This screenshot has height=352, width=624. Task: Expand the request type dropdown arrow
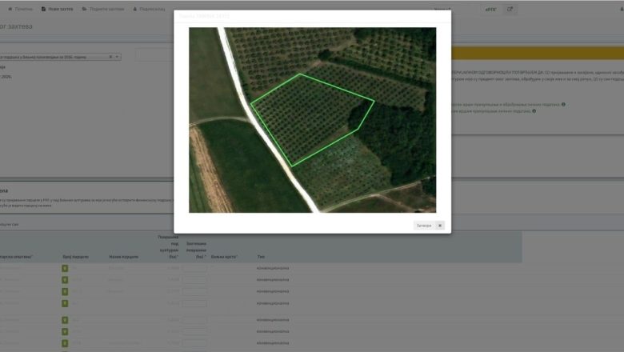tap(118, 57)
